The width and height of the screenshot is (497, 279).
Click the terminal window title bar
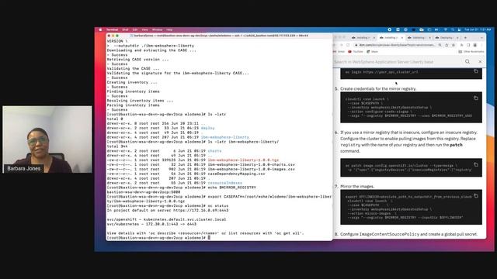click(219, 36)
